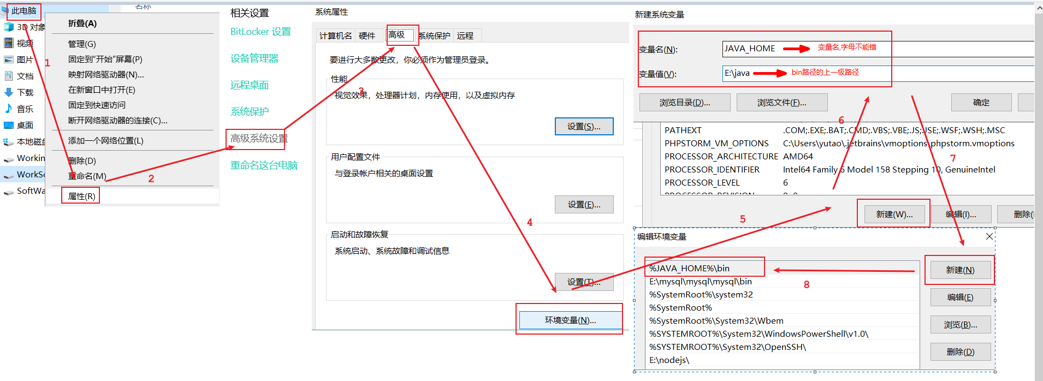1043x381 pixels.
Task: Open the 音乐 folder icon
Action: pyautogui.click(x=9, y=109)
